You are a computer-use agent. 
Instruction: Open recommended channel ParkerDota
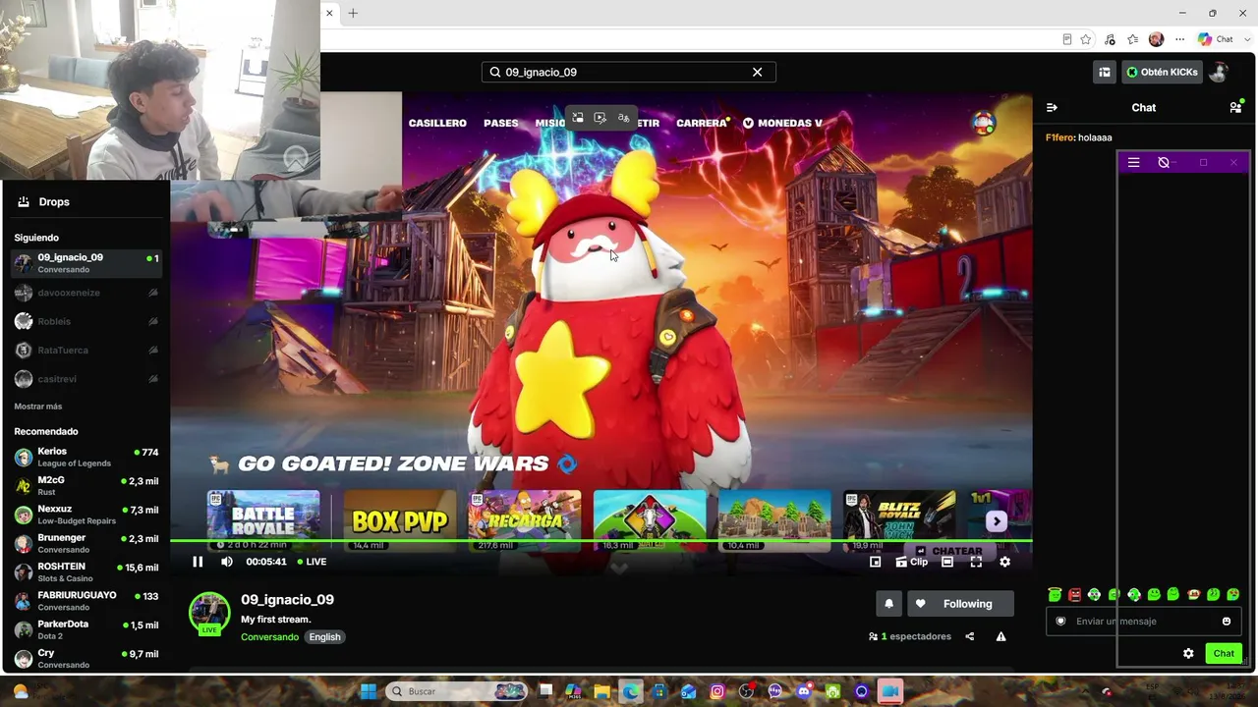86,629
